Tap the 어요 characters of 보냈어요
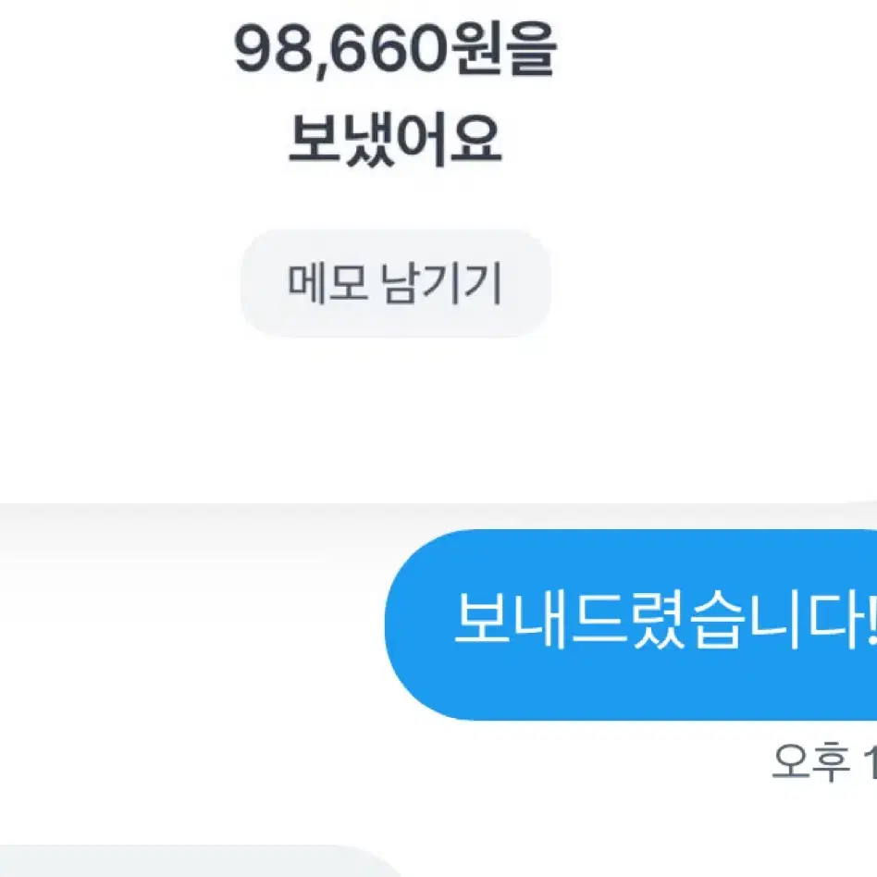Image resolution: width=877 pixels, height=877 pixels. point(449,139)
